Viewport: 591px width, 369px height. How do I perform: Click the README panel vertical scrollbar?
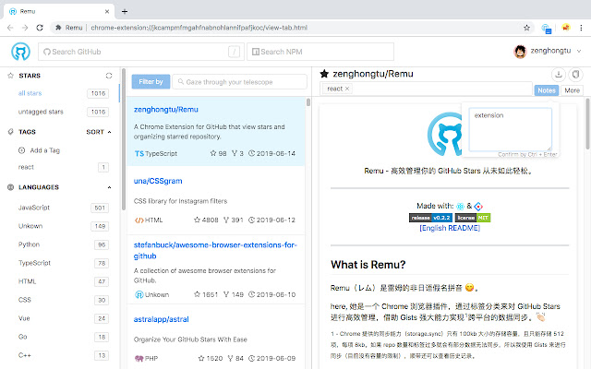587,124
